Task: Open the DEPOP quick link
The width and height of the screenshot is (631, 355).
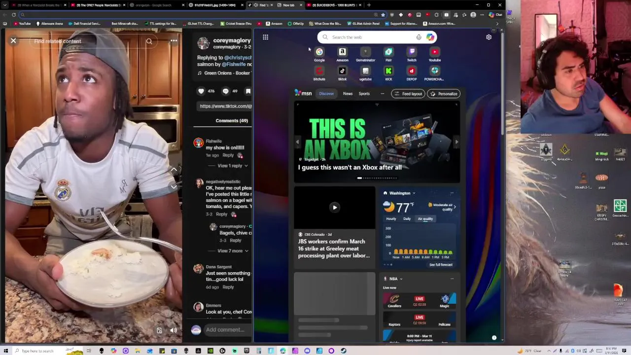Action: (x=412, y=73)
